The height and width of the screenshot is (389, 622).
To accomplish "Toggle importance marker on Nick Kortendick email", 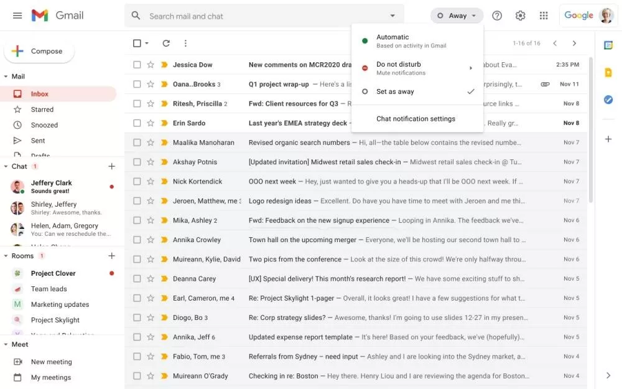I will [164, 181].
